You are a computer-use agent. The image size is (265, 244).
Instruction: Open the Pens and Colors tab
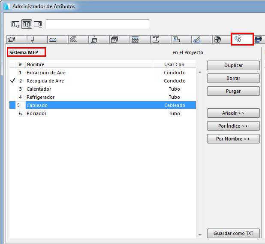(37, 40)
